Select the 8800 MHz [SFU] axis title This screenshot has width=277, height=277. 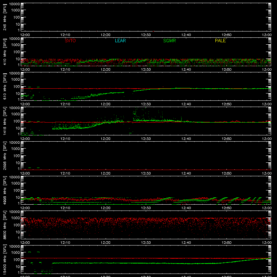click(5, 225)
